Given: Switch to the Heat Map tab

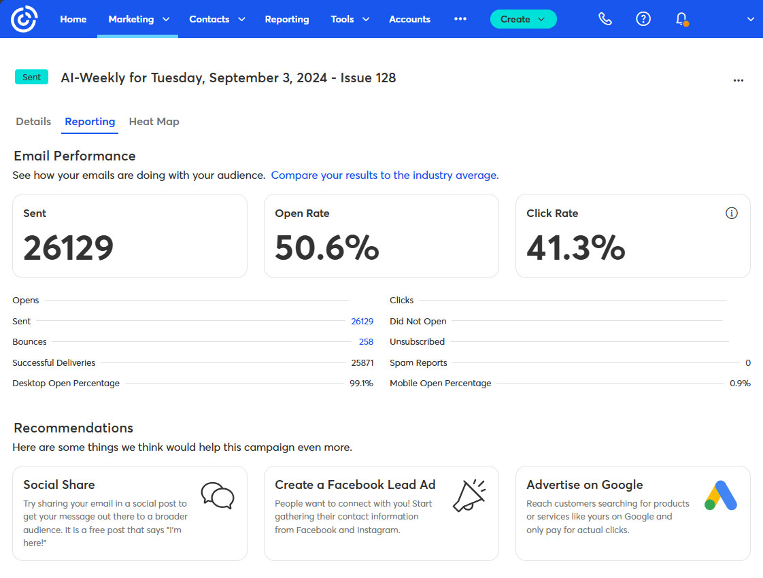Looking at the screenshot, I should (154, 122).
